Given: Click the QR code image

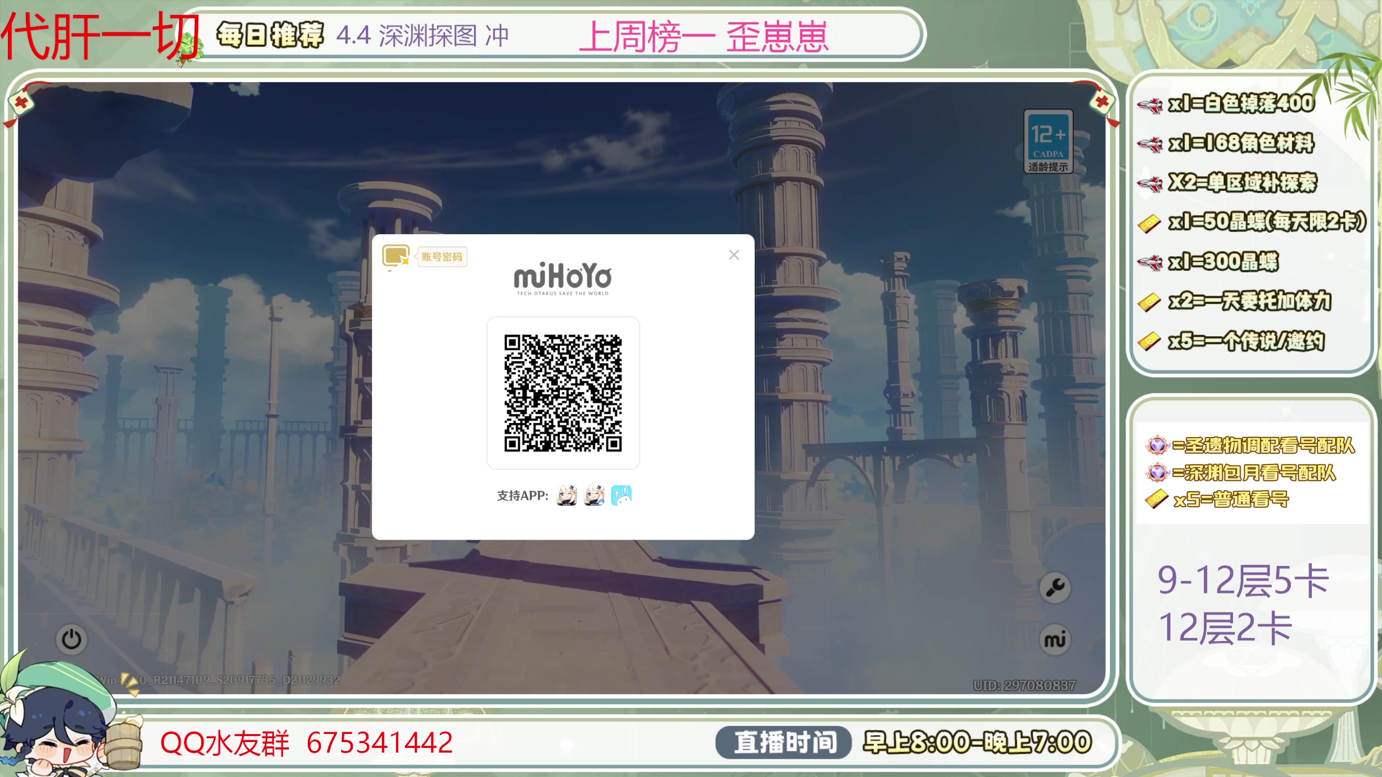Looking at the screenshot, I should tap(563, 393).
